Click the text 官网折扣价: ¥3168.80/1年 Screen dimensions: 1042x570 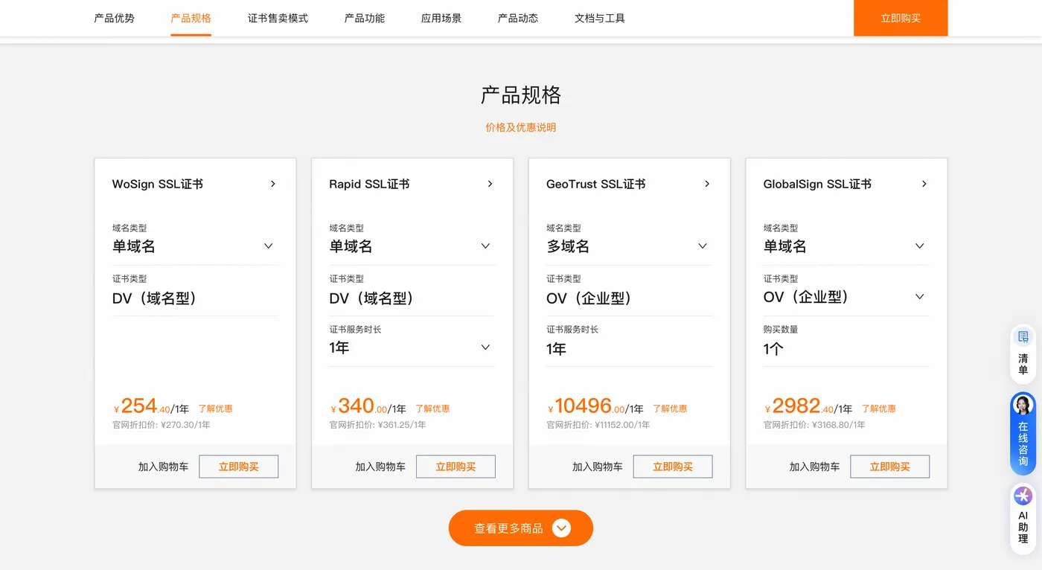(x=814, y=425)
